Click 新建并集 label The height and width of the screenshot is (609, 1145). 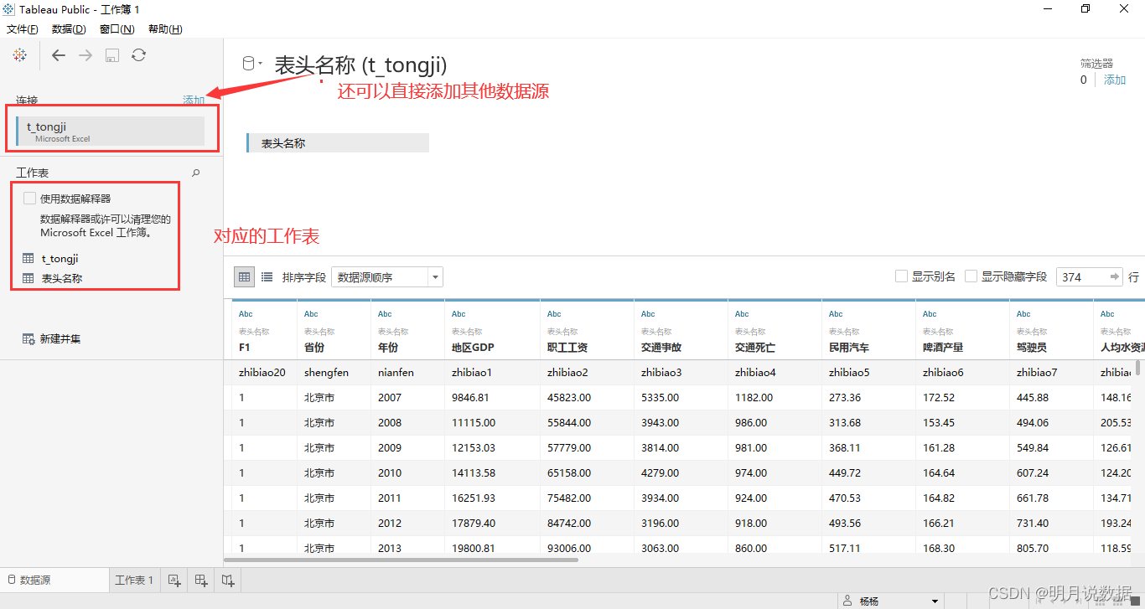point(60,339)
